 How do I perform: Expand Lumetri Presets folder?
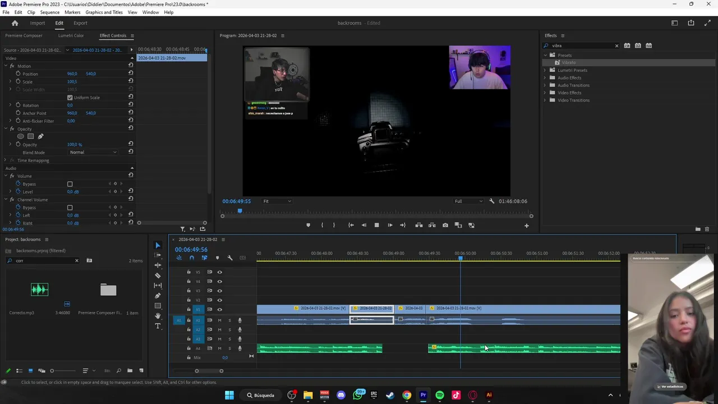pyautogui.click(x=545, y=70)
